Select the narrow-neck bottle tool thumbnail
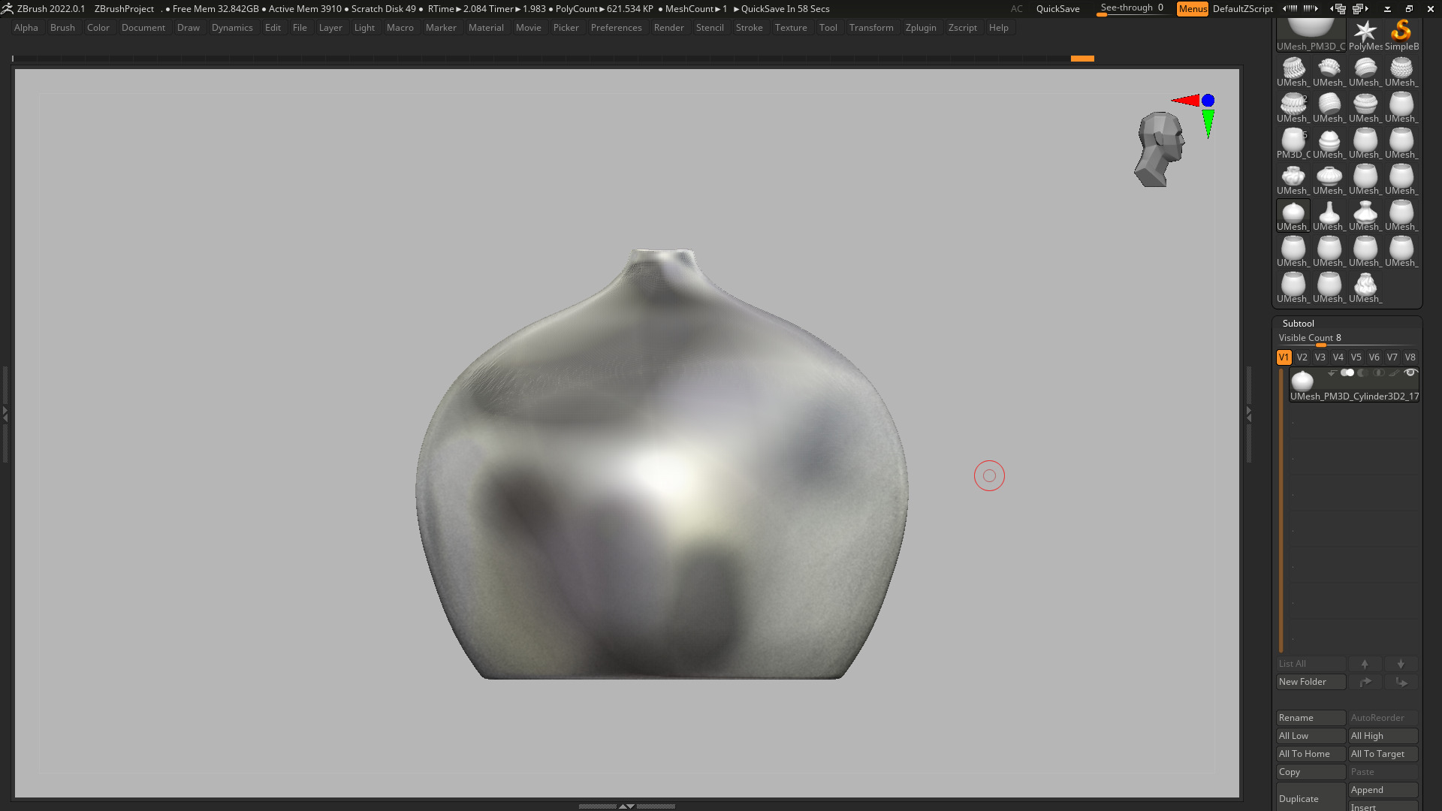The width and height of the screenshot is (1442, 811). click(x=1329, y=216)
